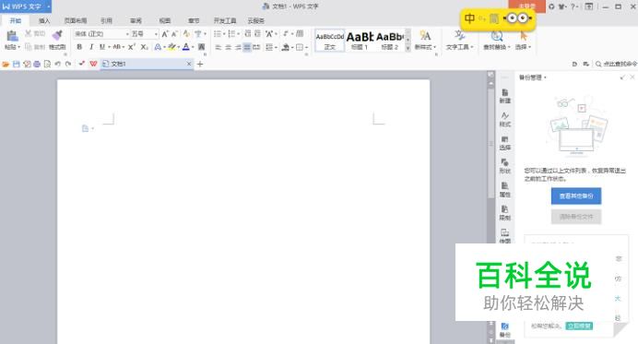This screenshot has height=344, width=638.
Task: Click the print icon in quick toolbar
Action: point(37,64)
